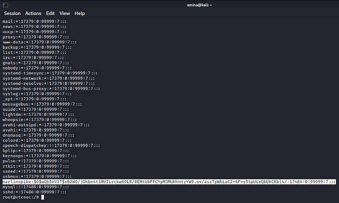
Task: Click the mail shadow entry line
Action: point(34,21)
